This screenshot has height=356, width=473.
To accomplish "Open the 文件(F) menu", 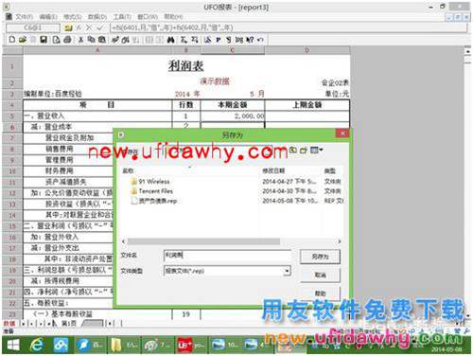I will point(24,16).
